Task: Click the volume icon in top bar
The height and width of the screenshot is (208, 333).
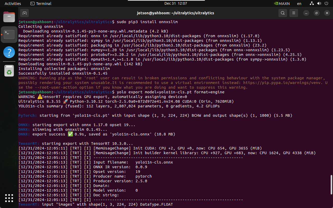Action: (x=319, y=4)
